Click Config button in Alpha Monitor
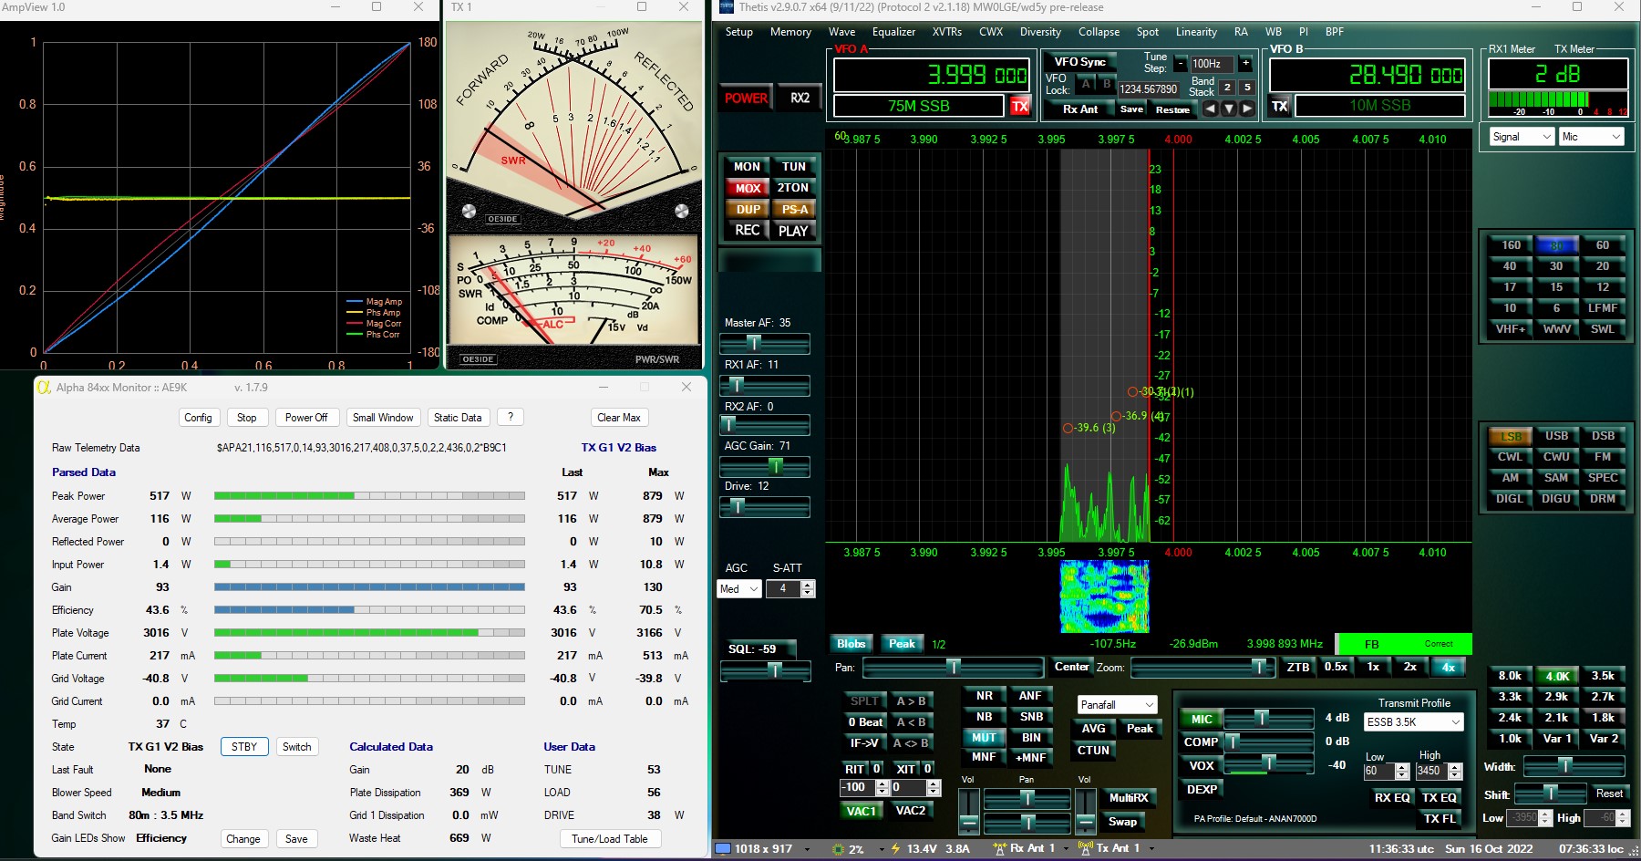Viewport: 1641px width, 861px height. coord(198,418)
